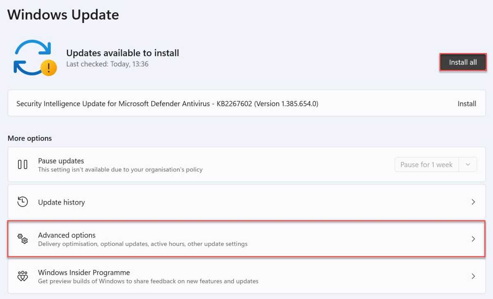
Task: Click the Security Intelligence Update description text
Action: click(167, 104)
